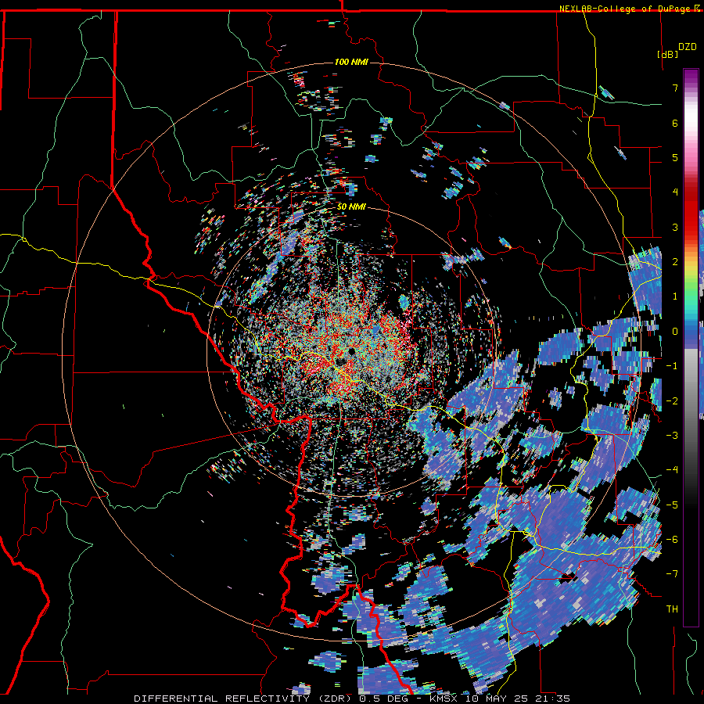Click the -7 value on the scale
The height and width of the screenshot is (704, 704).
[x=672, y=574]
